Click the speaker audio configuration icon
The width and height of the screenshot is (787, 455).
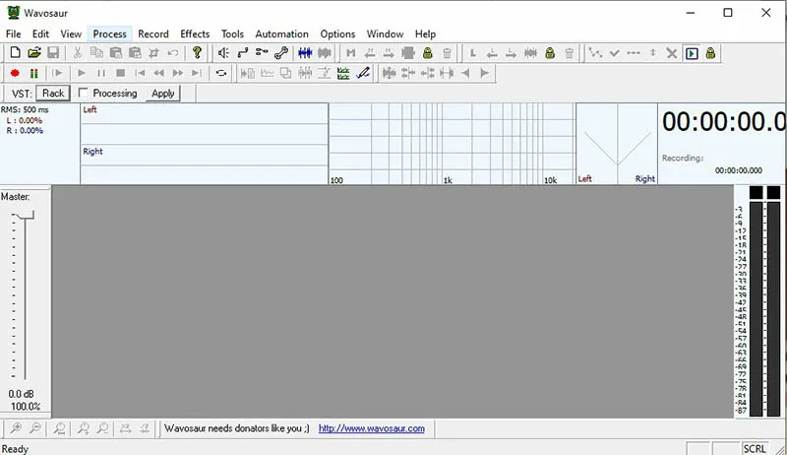click(223, 53)
